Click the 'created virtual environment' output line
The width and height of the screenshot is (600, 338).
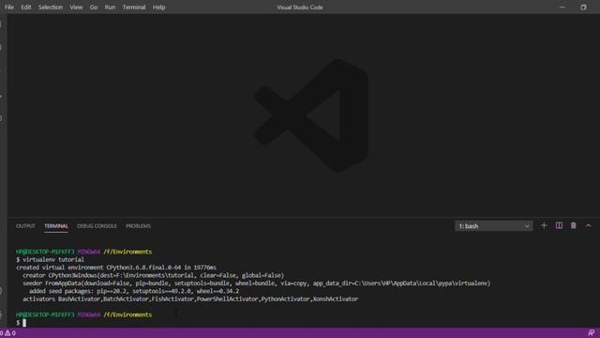[x=116, y=268]
